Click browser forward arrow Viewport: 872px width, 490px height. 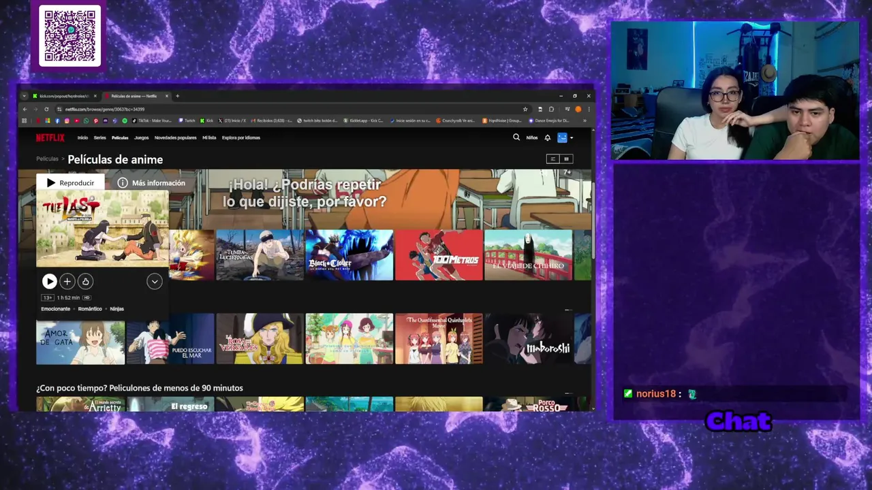coord(35,109)
